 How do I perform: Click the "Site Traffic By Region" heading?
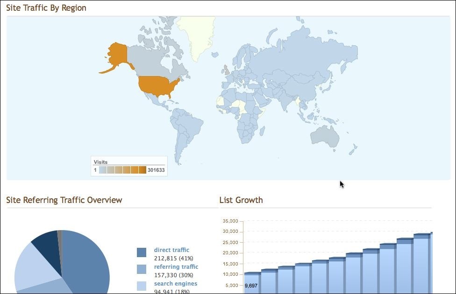(46, 8)
